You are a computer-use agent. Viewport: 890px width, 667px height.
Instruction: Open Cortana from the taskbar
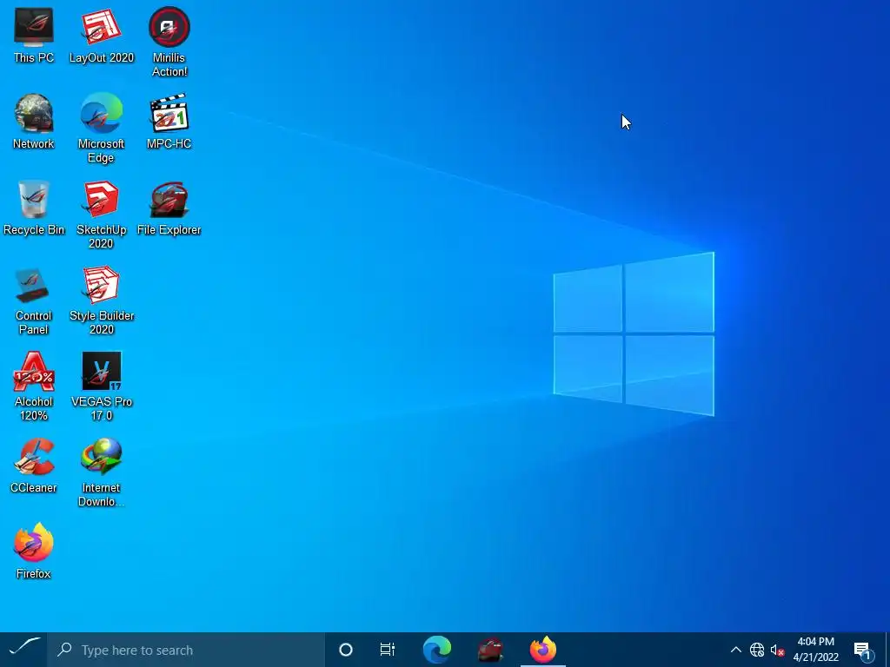pos(346,650)
